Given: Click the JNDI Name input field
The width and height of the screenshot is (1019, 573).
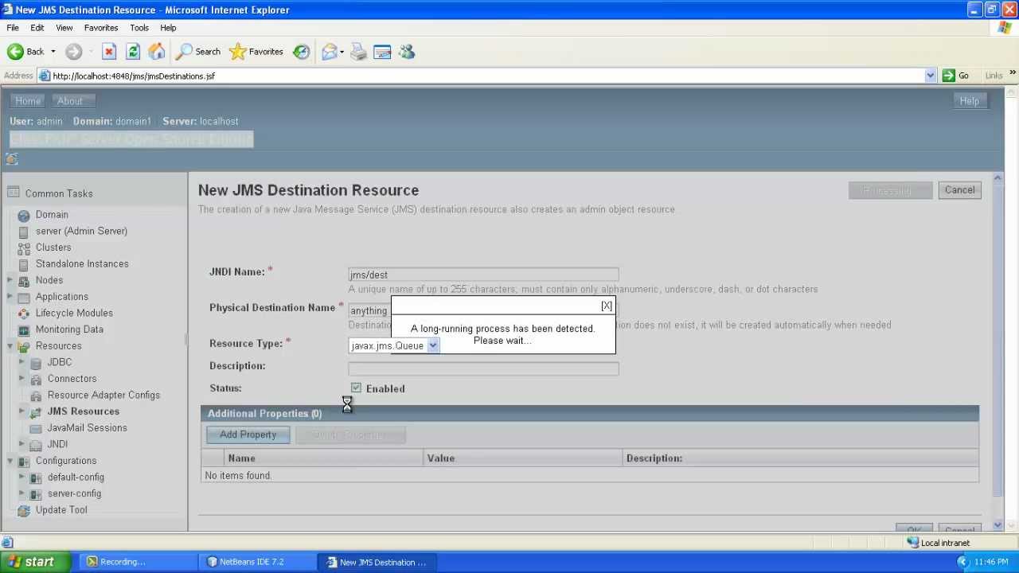Looking at the screenshot, I should click(x=483, y=275).
